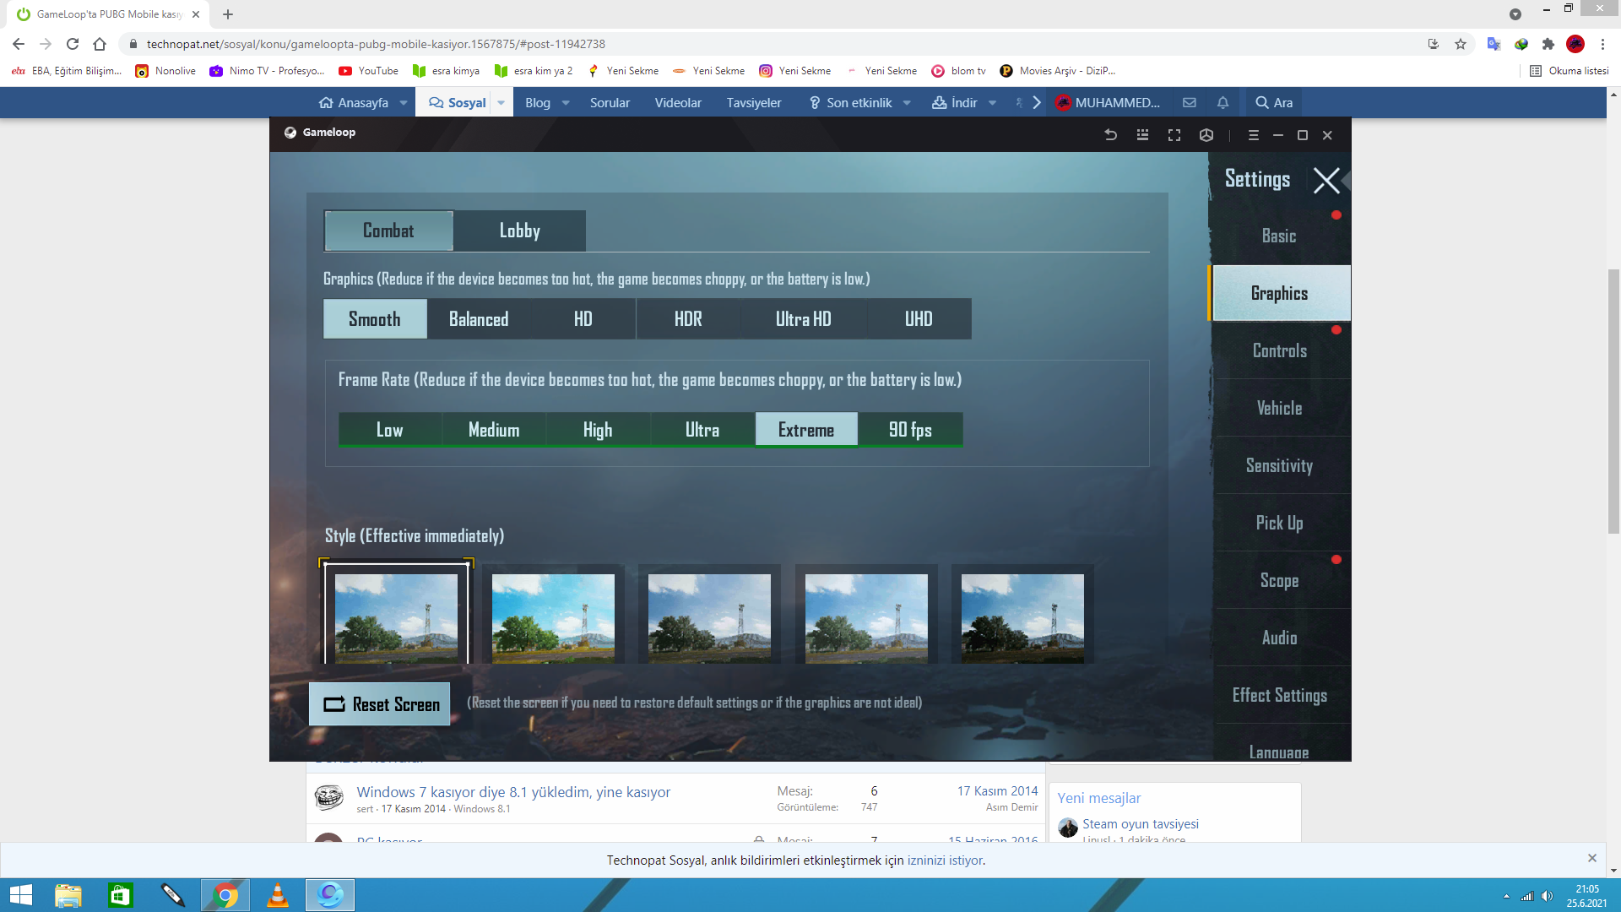Image resolution: width=1621 pixels, height=912 pixels.
Task: Switch to the Lobby tab
Action: pos(519,231)
